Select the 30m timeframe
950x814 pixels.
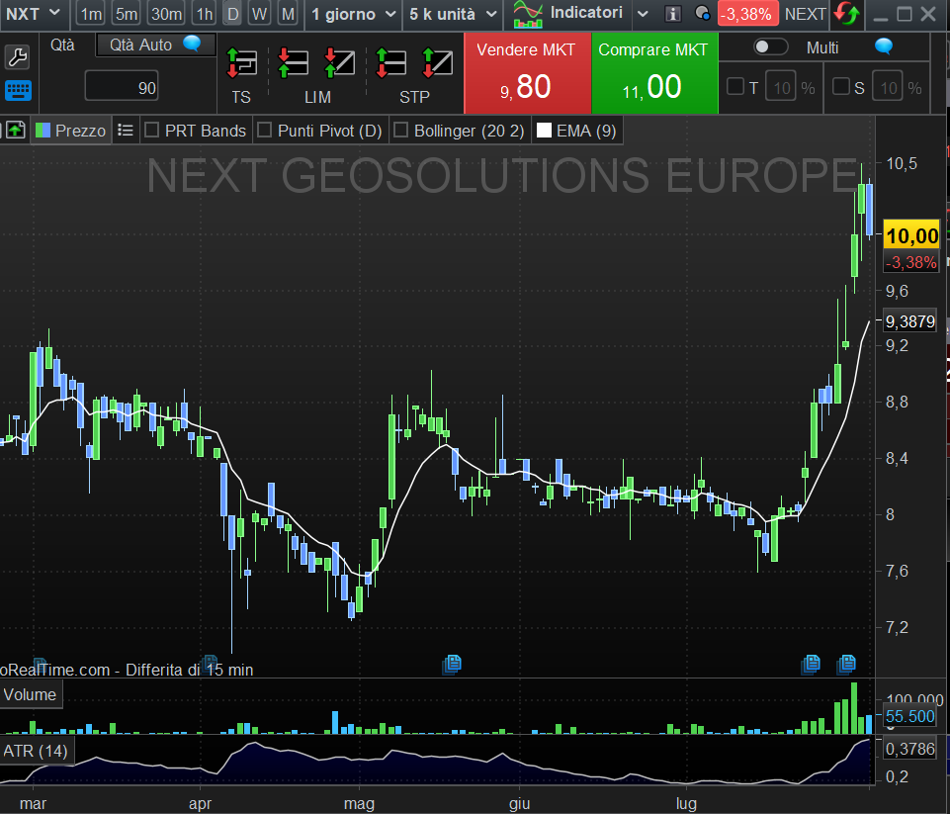pos(166,14)
